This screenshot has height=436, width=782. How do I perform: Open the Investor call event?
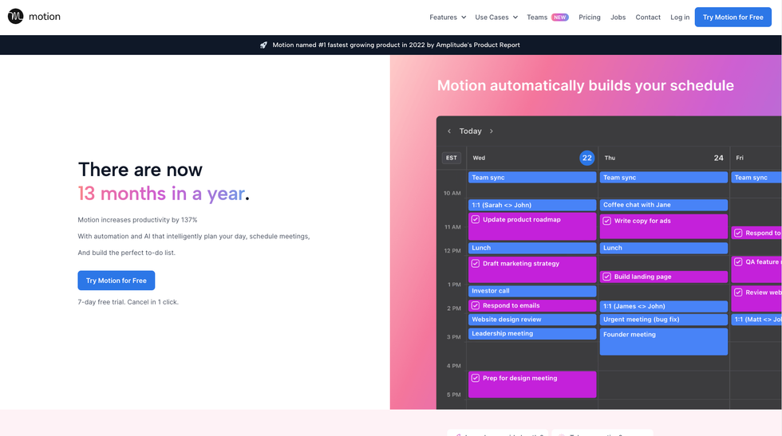(532, 291)
